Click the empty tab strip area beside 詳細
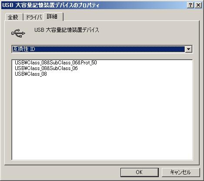Image resolution: width=204 pixels, height=181 pixels. 130,17
